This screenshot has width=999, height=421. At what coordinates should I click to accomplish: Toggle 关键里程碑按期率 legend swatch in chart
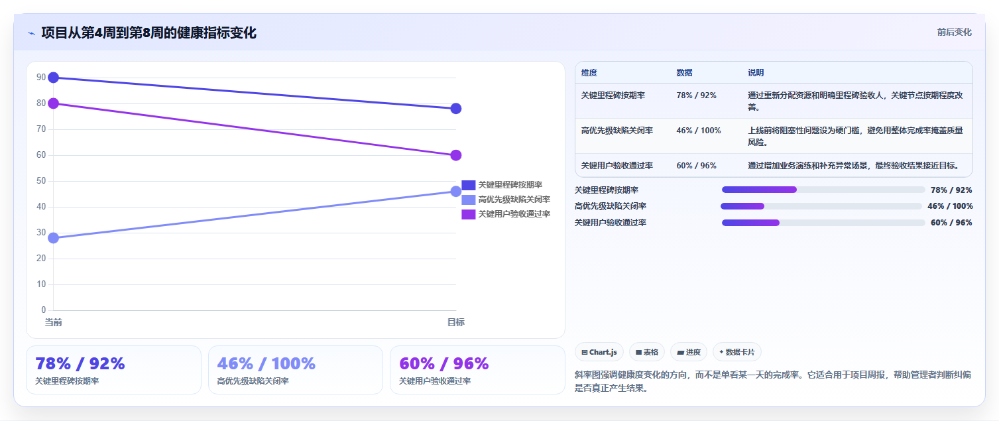(x=469, y=185)
